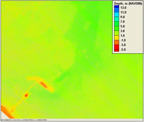Click the coordinate readout in the status bar
The width and height of the screenshot is (144, 122).
(24, 120)
